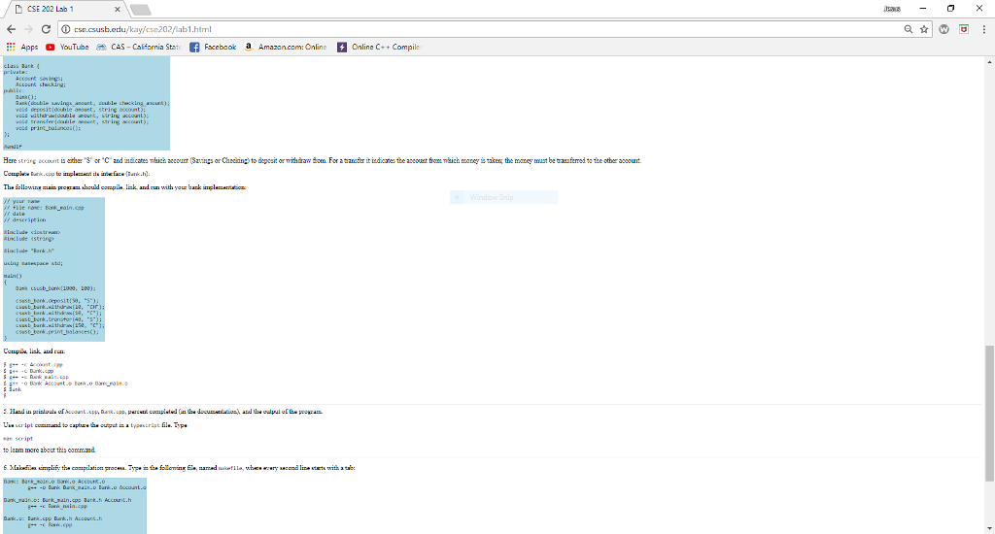Image resolution: width=995 pixels, height=534 pixels.
Task: Click the makefile code block
Action: (75, 506)
